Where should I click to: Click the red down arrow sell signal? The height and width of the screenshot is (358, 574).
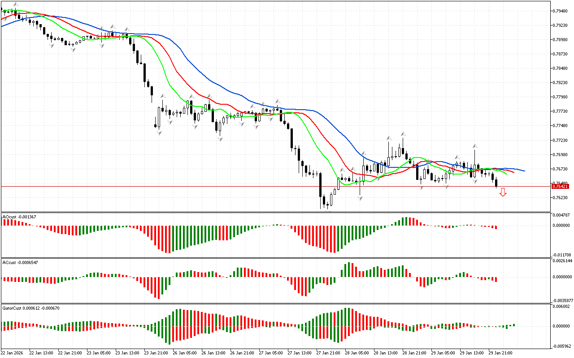(503, 192)
